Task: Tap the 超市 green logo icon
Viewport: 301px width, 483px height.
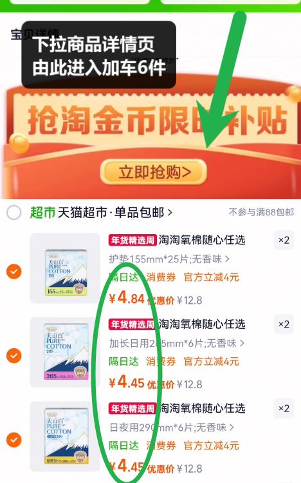Action: point(42,213)
